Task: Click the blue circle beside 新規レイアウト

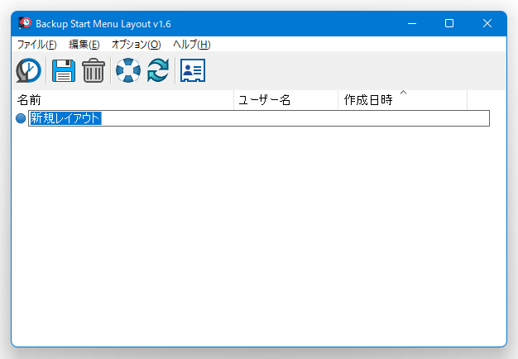Action: [21, 118]
